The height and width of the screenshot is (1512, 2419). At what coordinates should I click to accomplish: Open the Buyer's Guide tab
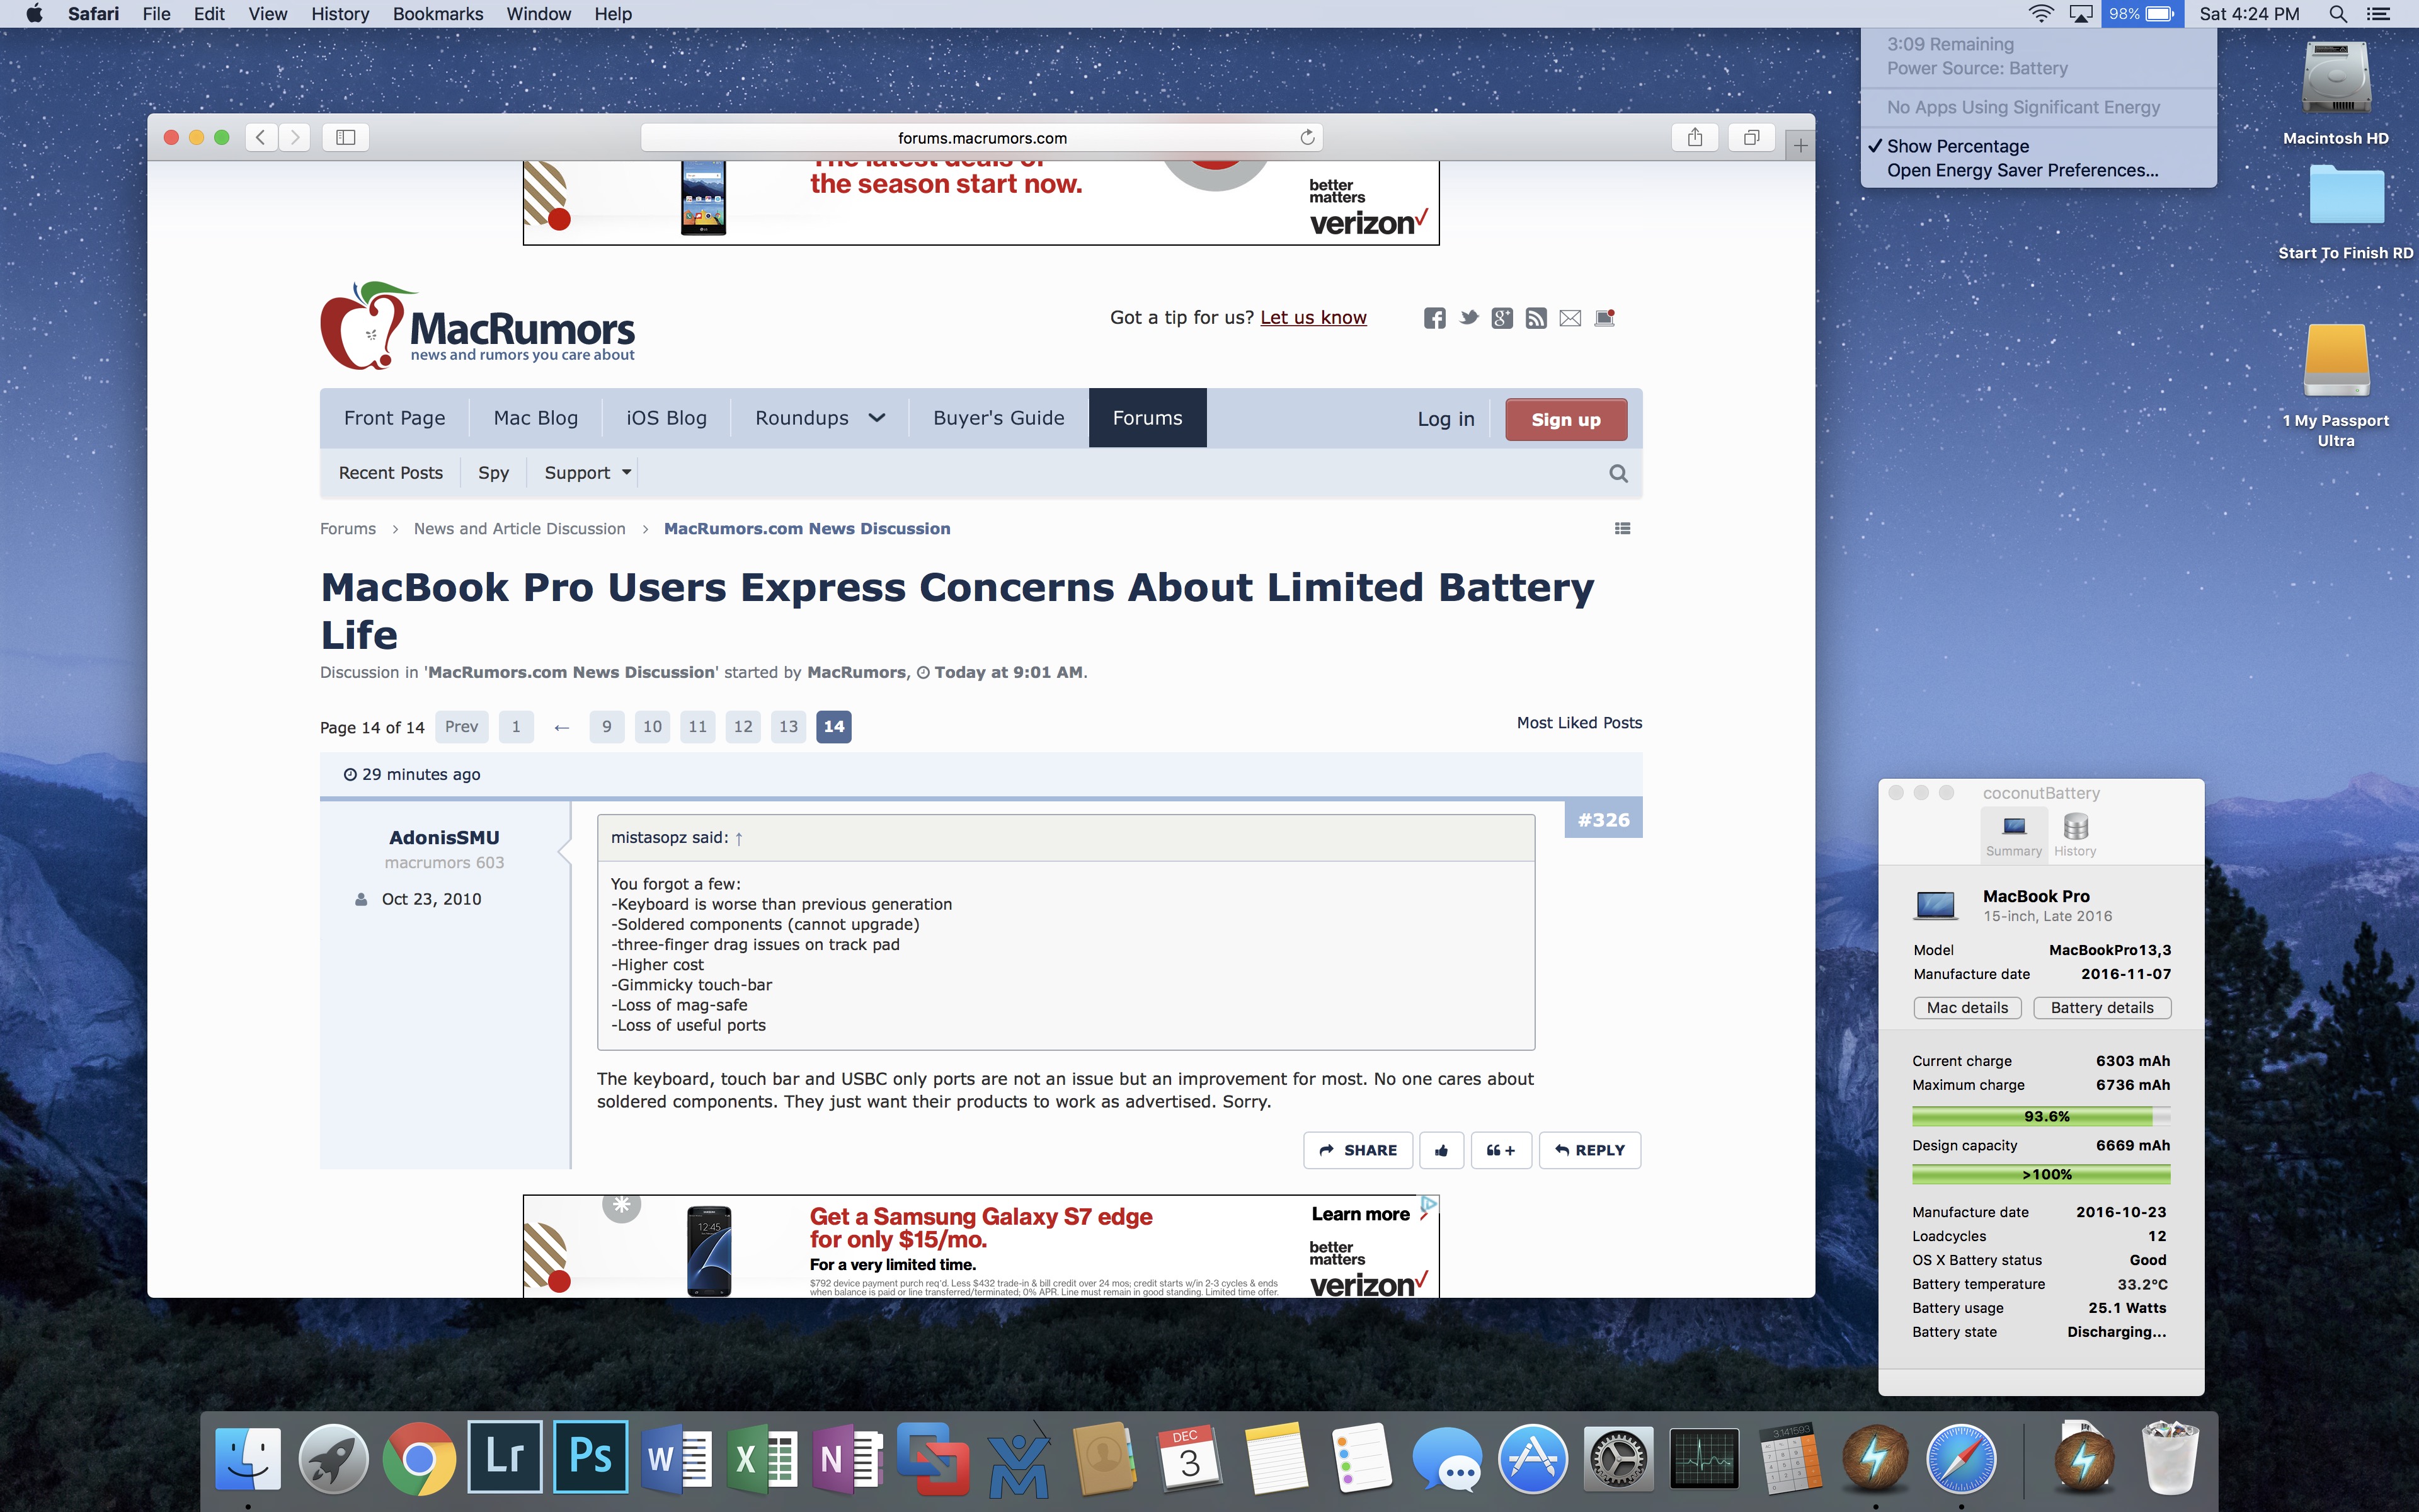[x=998, y=418]
